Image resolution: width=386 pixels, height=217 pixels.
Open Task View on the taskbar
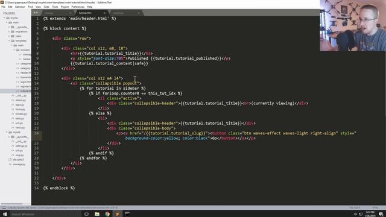coord(86,214)
